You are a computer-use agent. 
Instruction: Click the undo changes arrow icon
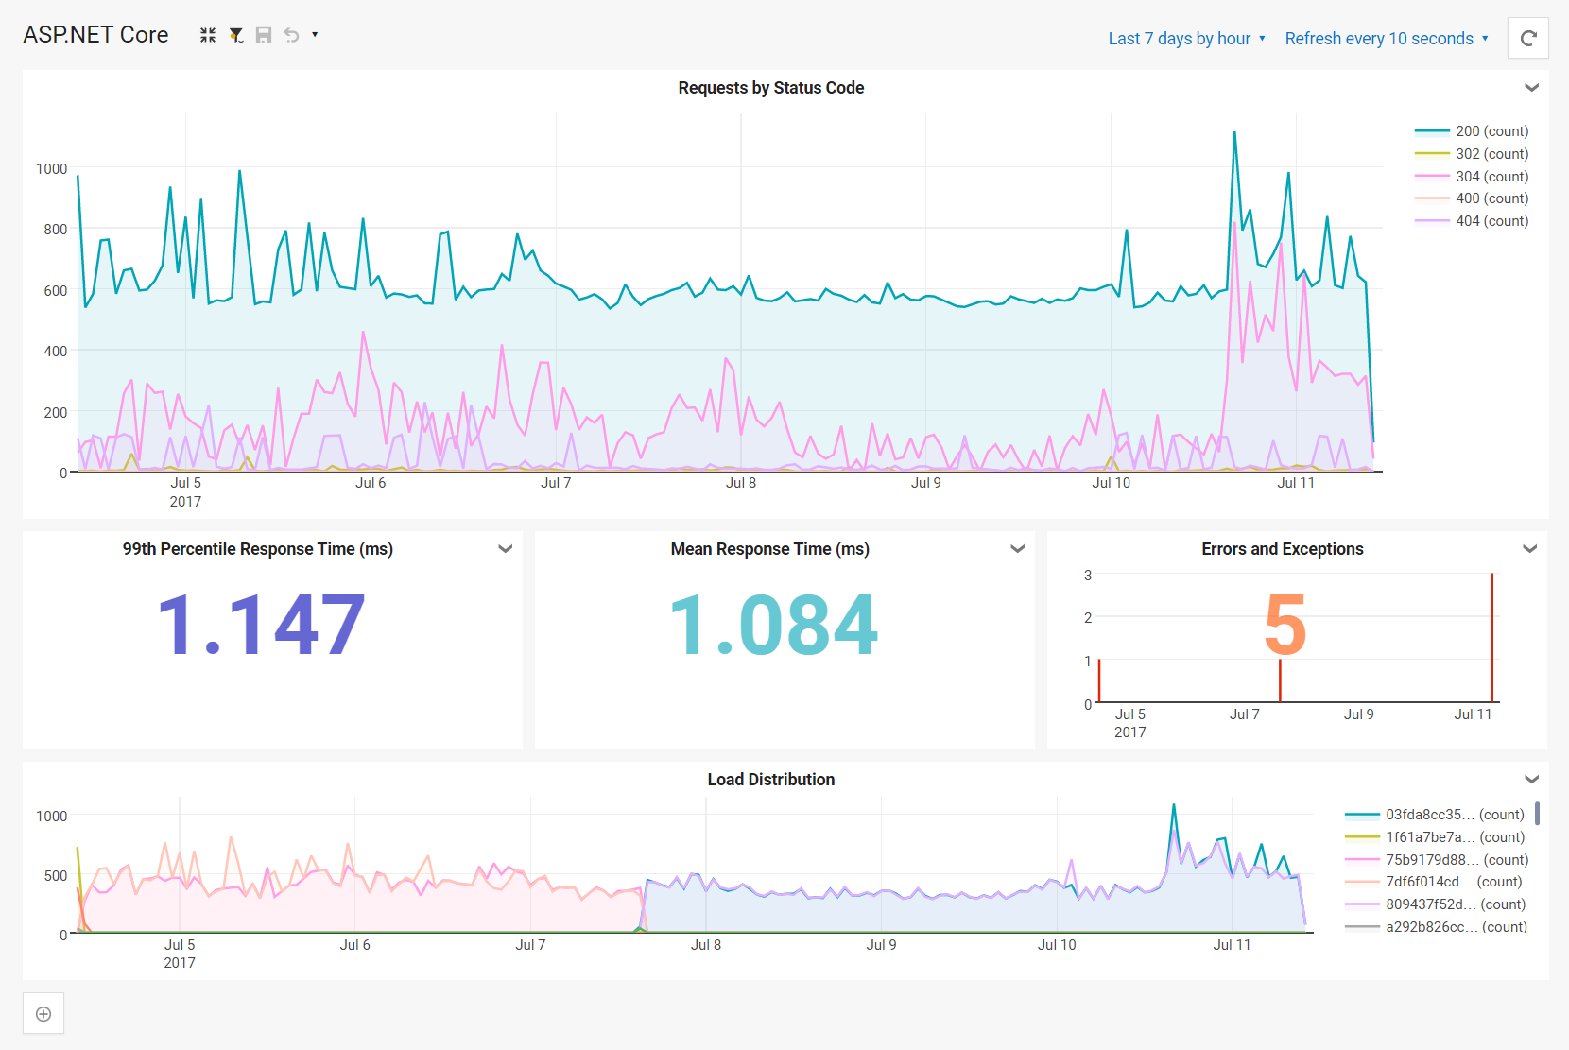291,35
